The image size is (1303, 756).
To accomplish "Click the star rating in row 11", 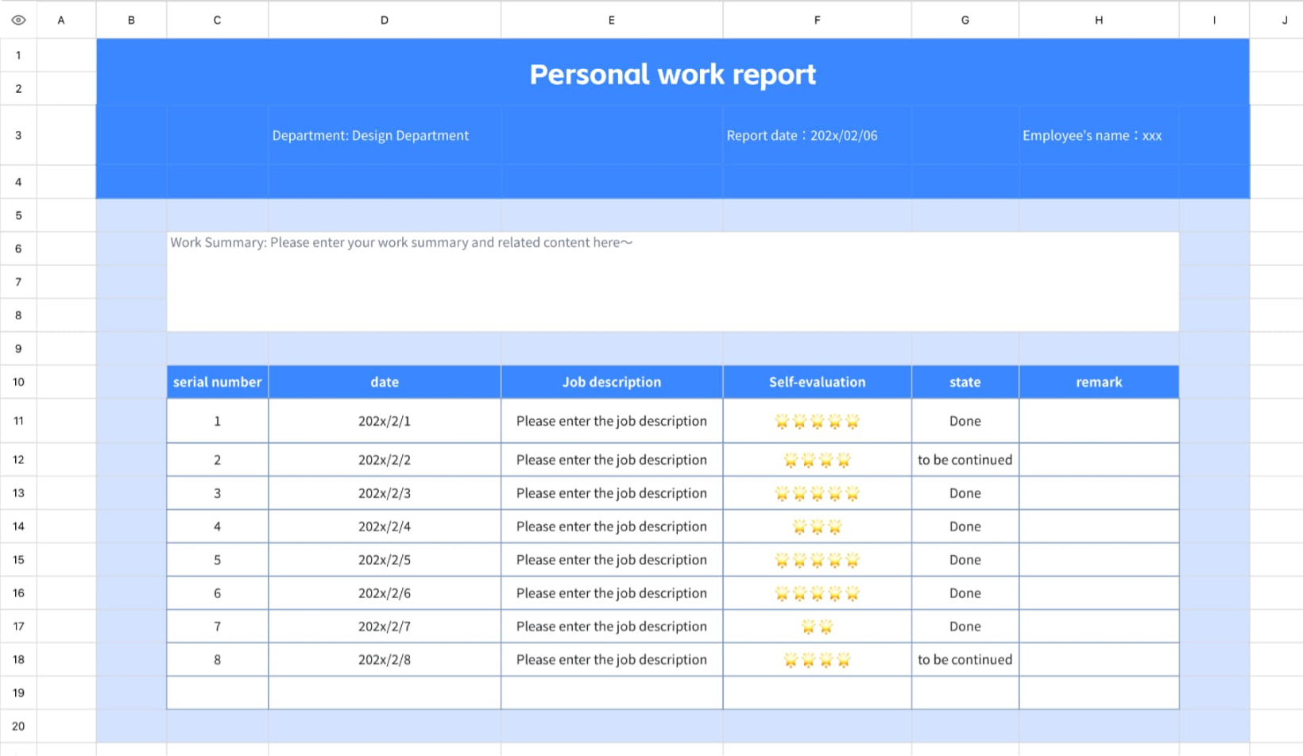I will coord(817,422).
